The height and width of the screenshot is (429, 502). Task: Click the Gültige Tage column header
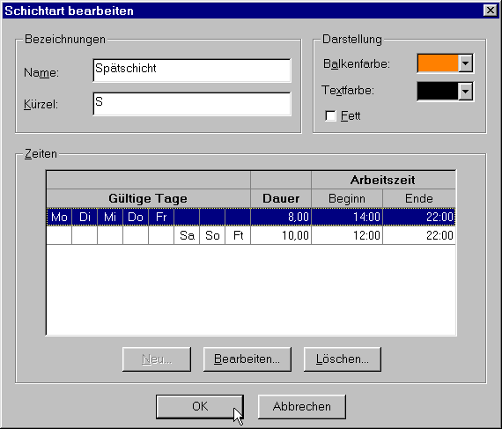[148, 198]
